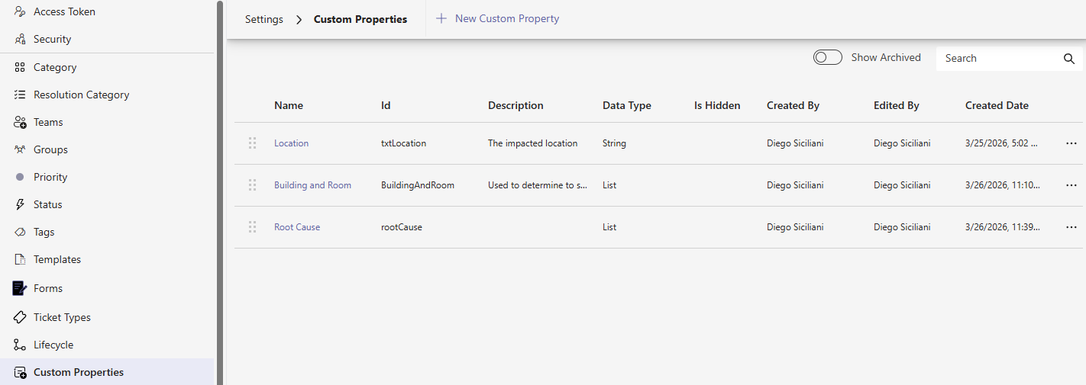Click Settings in the breadcrumb
The height and width of the screenshot is (385, 1086).
(263, 19)
